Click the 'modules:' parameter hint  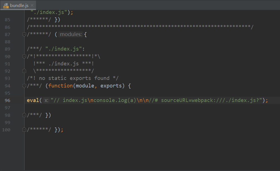pos(71,34)
